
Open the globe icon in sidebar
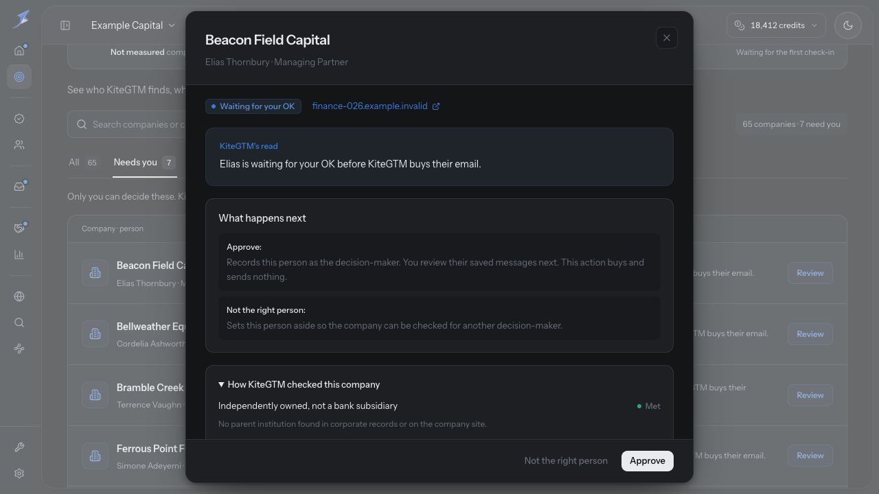[x=19, y=296]
